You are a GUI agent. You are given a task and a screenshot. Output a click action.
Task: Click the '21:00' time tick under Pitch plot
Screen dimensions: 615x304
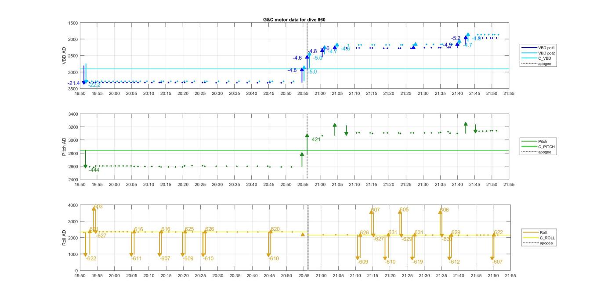(x=320, y=185)
